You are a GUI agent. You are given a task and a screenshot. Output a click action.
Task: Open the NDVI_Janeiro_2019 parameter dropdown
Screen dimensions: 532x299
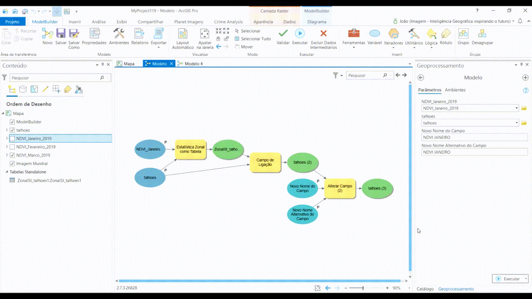click(517, 109)
